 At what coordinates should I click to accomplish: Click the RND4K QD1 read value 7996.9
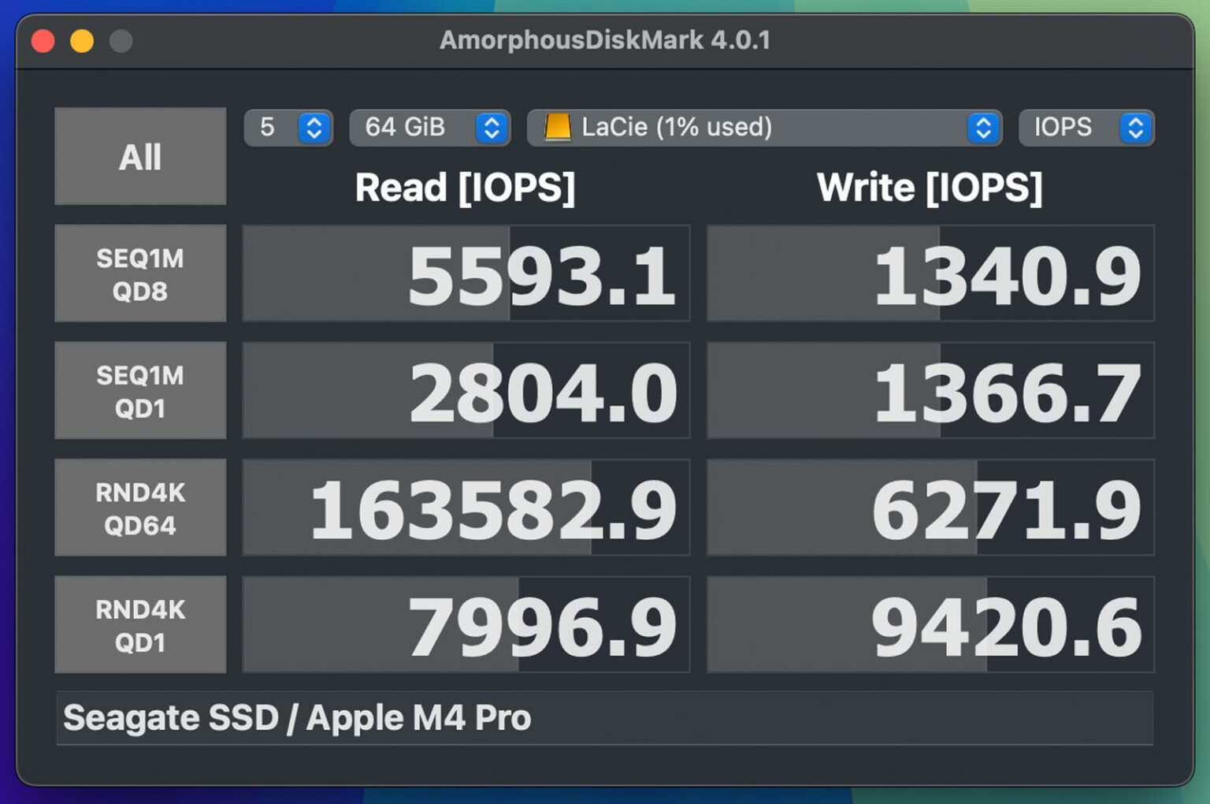coord(466,624)
